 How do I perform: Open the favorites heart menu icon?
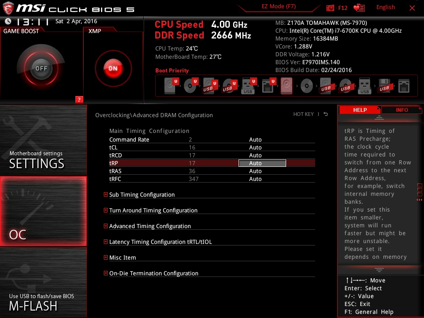pos(359,8)
